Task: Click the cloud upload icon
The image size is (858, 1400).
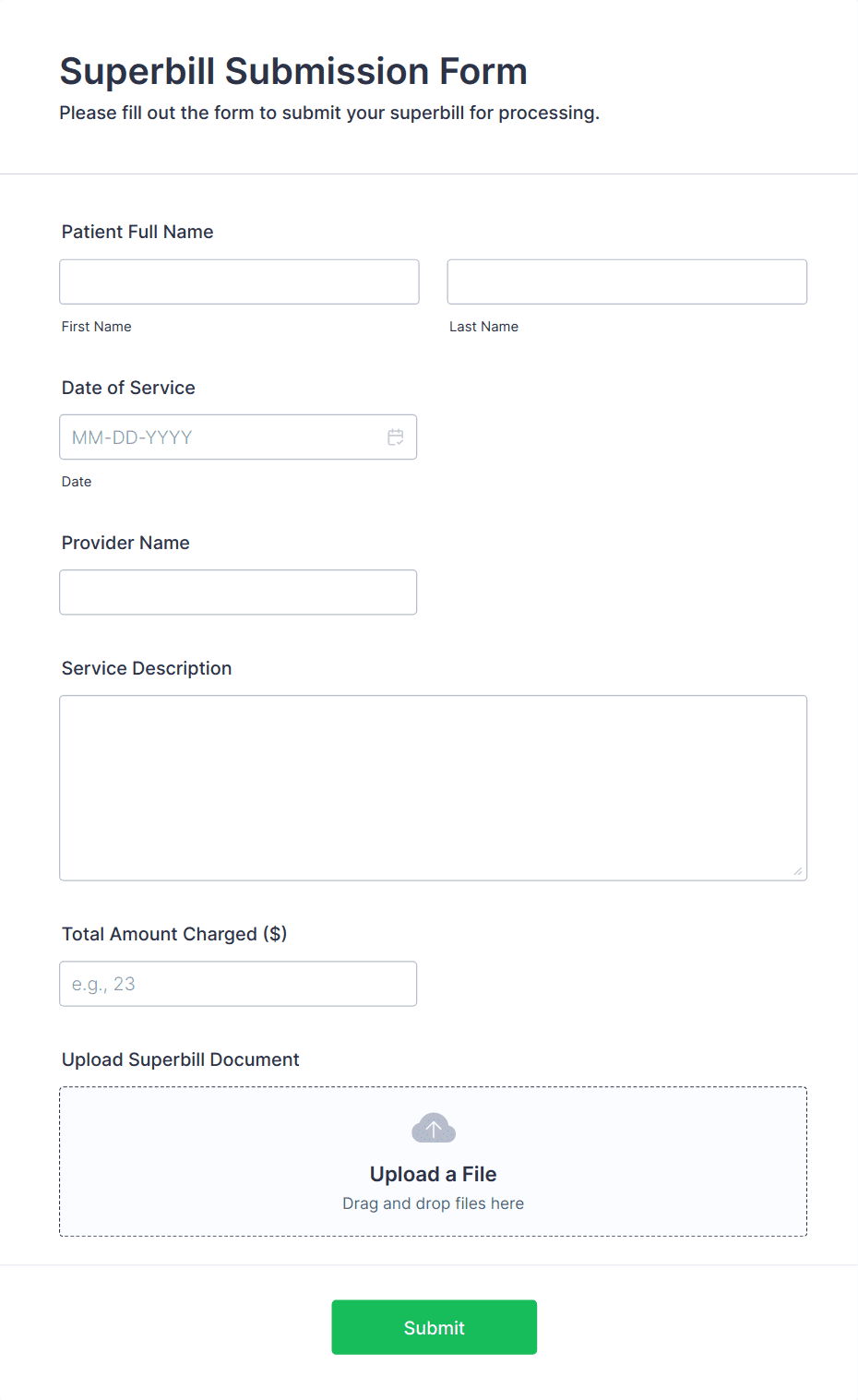Action: (x=433, y=1127)
